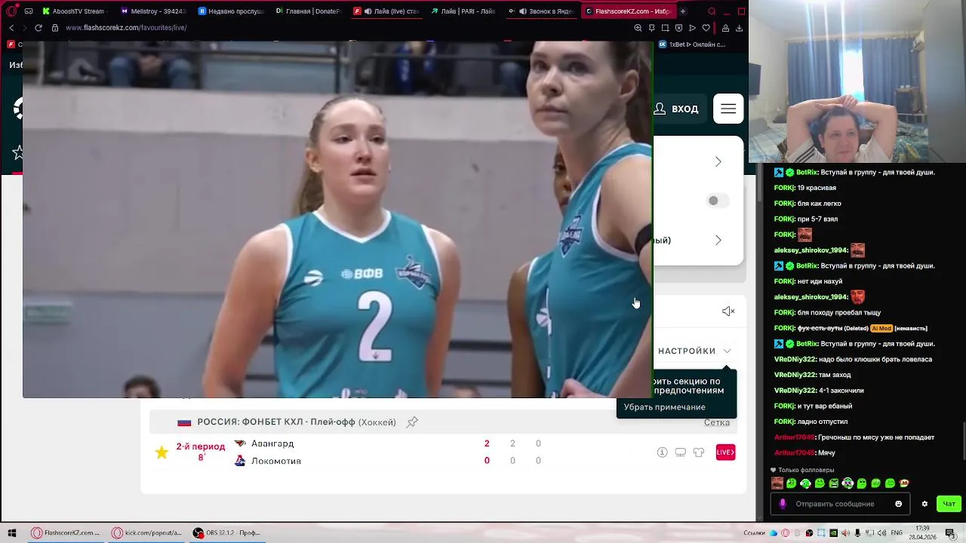The height and width of the screenshot is (543, 966).
Task: Open OBS 32.1.2 taskbar window
Action: [x=226, y=532]
